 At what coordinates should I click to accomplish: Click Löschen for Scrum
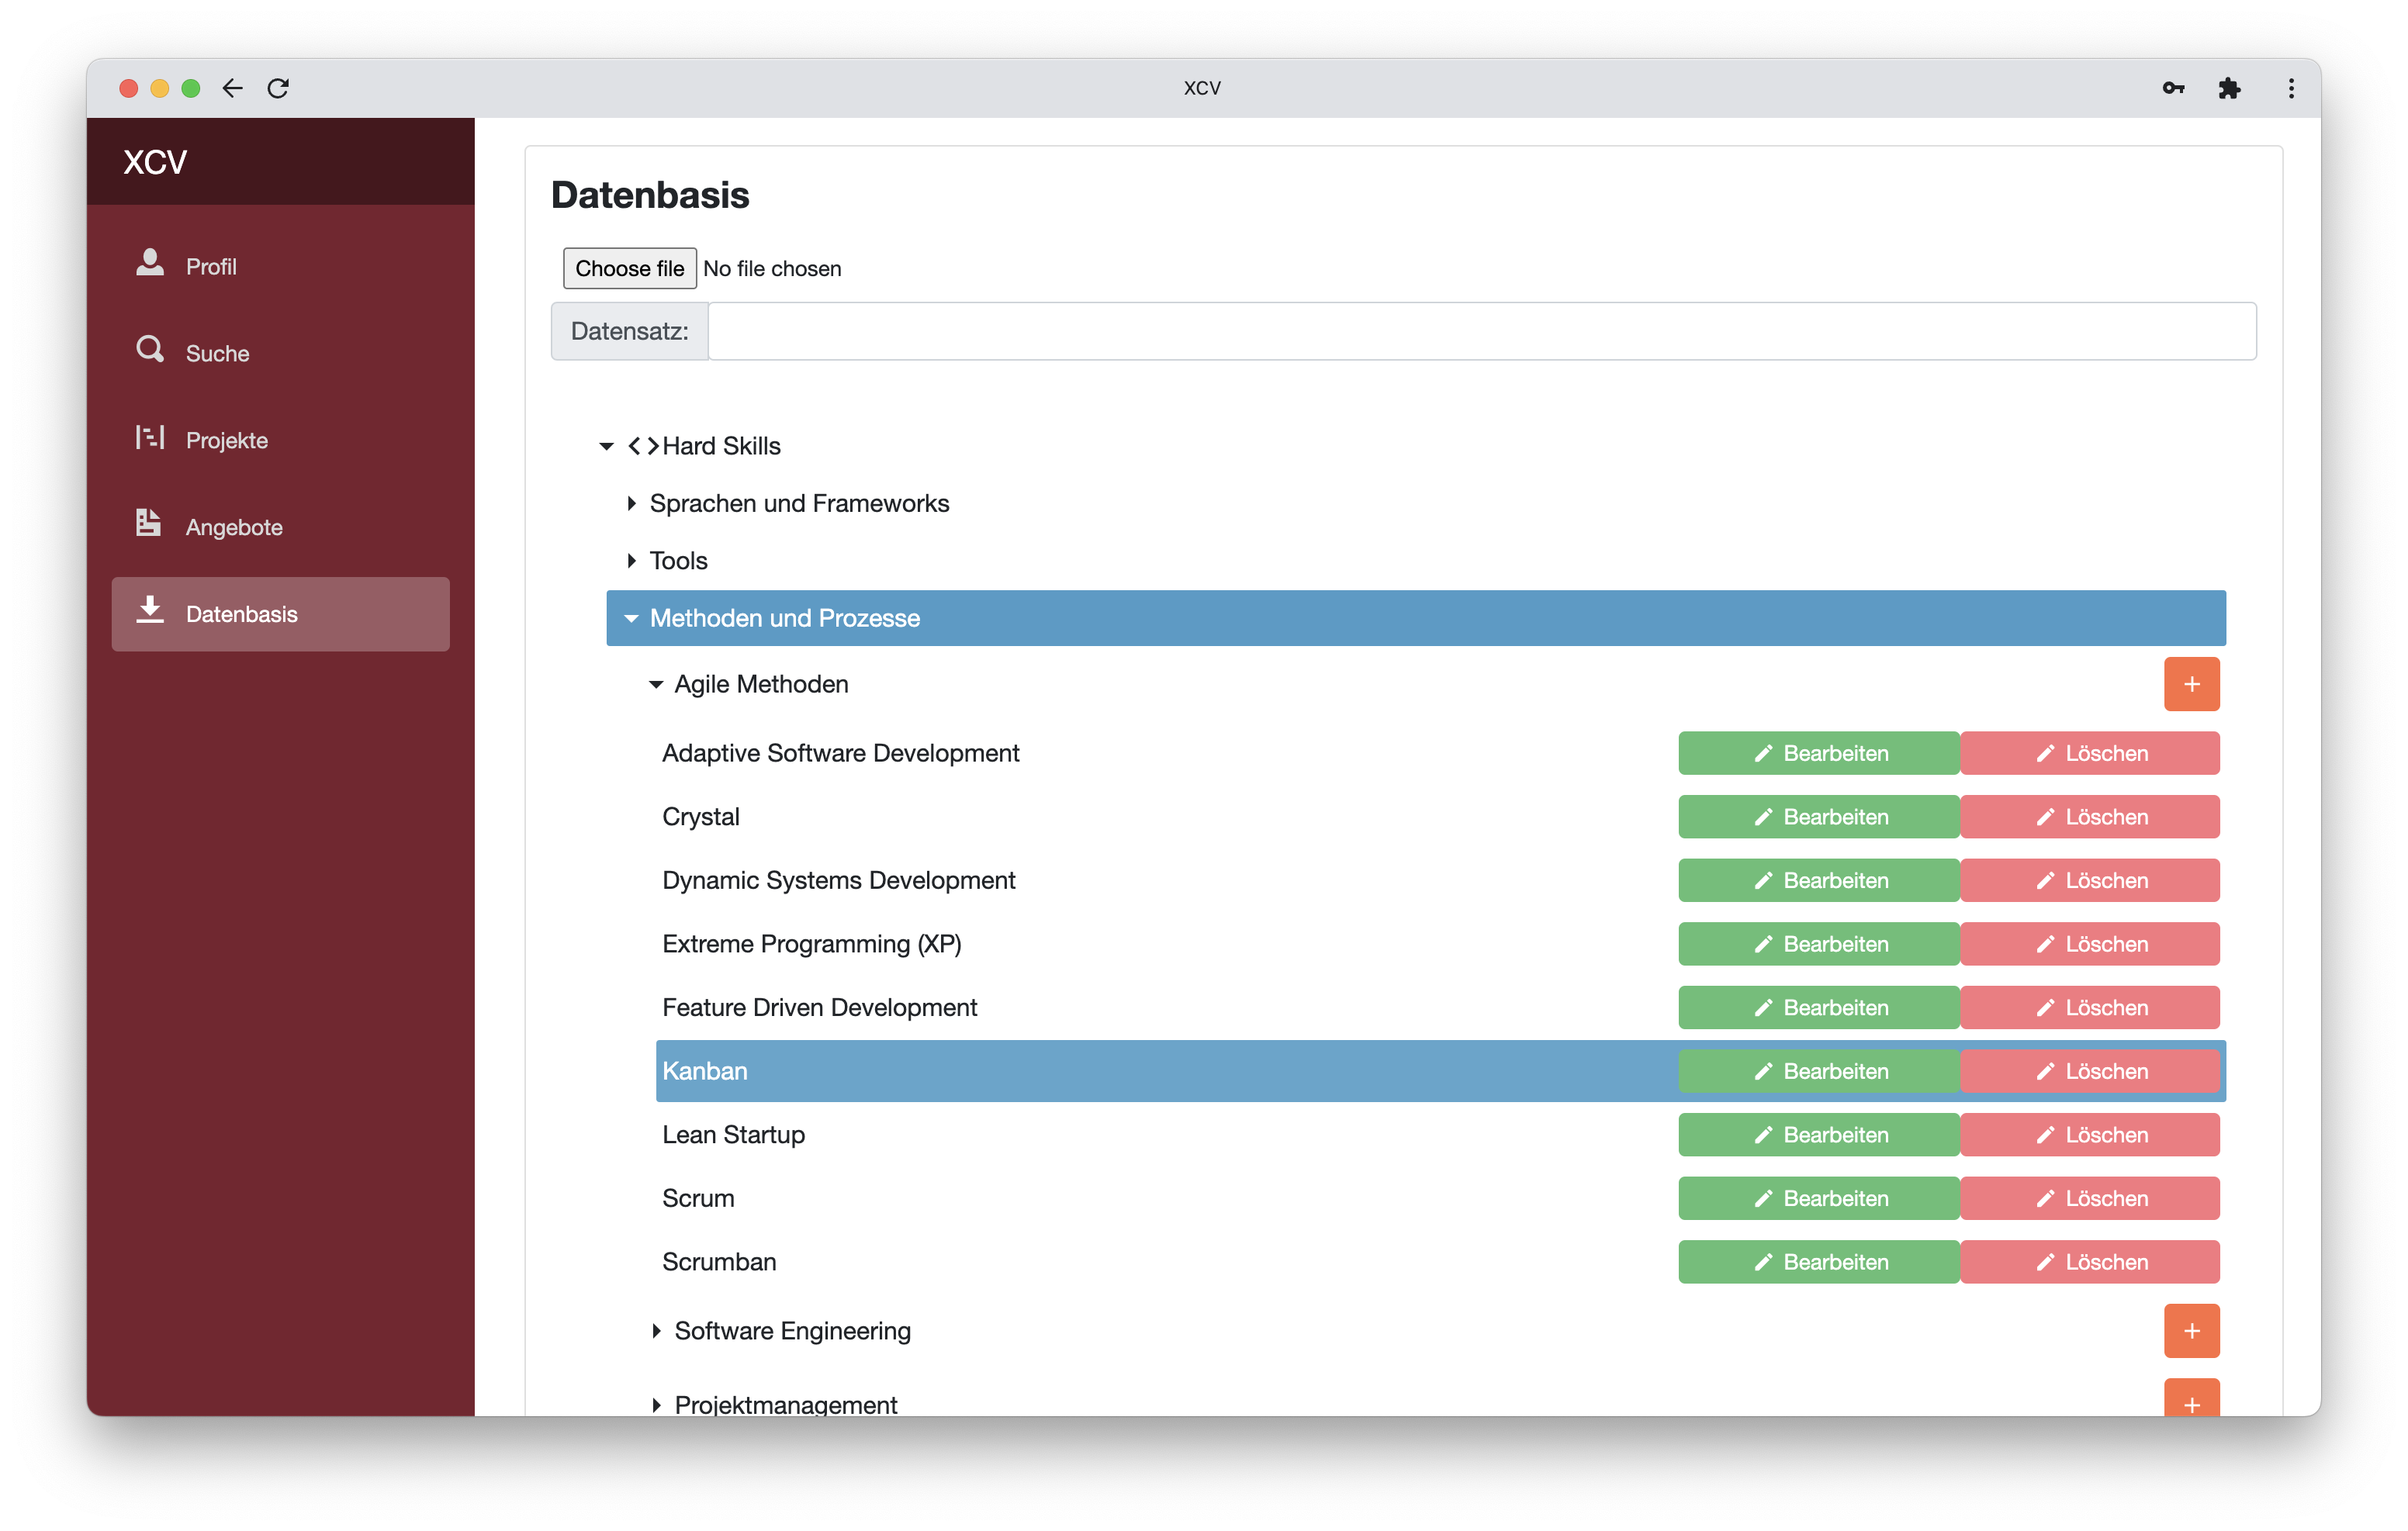[2089, 1198]
